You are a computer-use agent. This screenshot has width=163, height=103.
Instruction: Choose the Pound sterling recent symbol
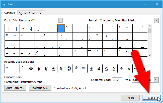53,68
